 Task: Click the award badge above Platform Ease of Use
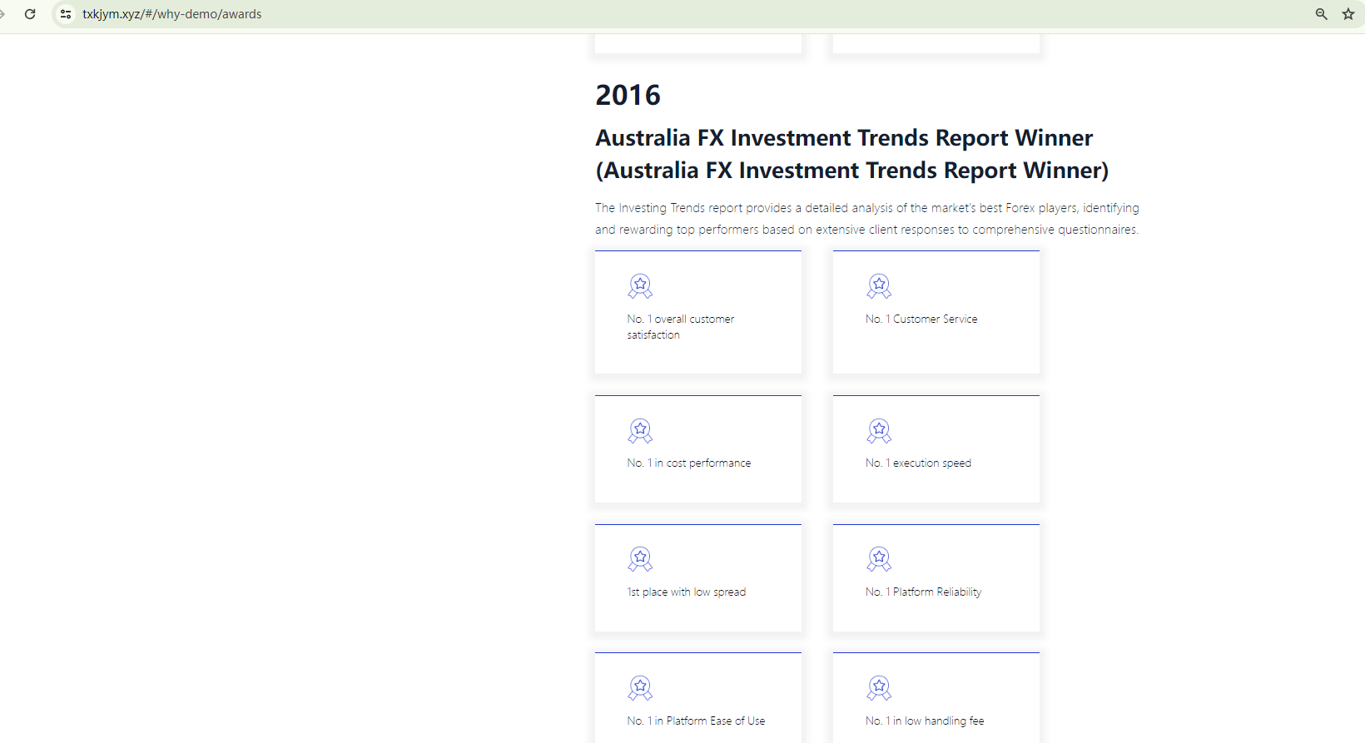[640, 688]
